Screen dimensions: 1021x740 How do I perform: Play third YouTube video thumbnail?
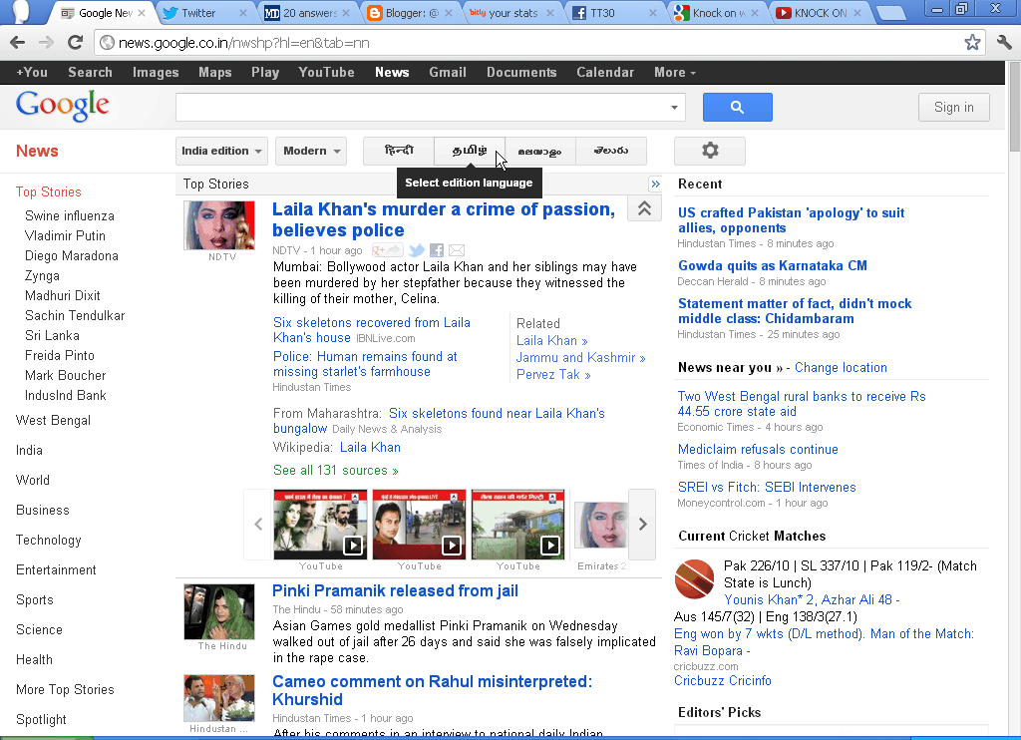point(517,525)
